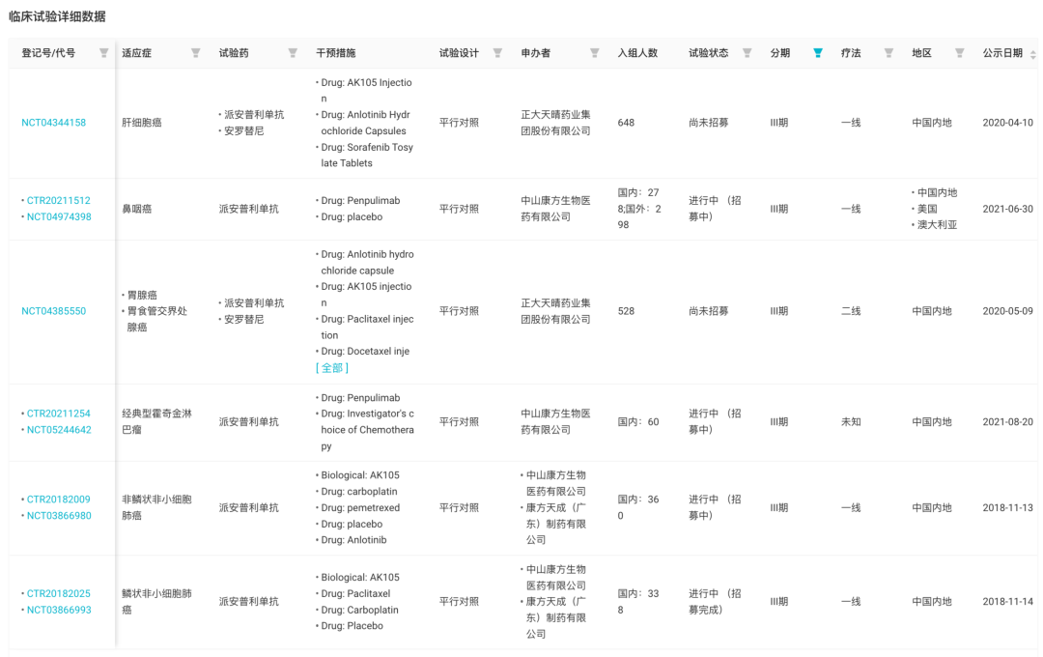
Task: Select Drug: pemetrexed intervention entry
Action: tap(360, 507)
